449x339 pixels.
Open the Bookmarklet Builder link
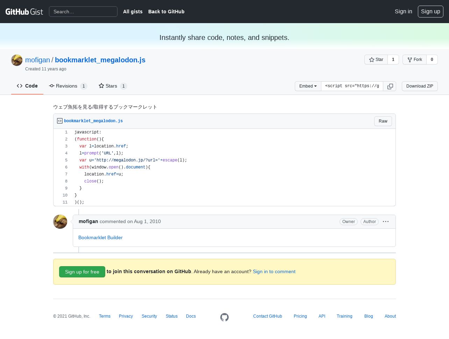tap(100, 237)
